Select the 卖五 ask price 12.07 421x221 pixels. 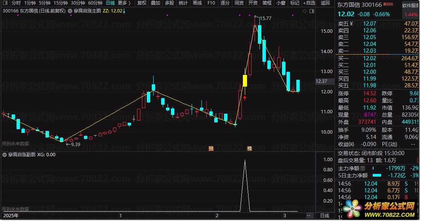[x=369, y=24]
